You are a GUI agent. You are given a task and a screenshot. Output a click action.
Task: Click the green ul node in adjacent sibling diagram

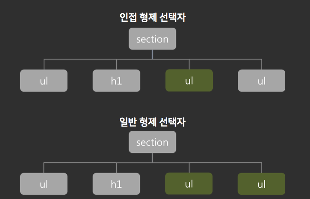(x=189, y=80)
